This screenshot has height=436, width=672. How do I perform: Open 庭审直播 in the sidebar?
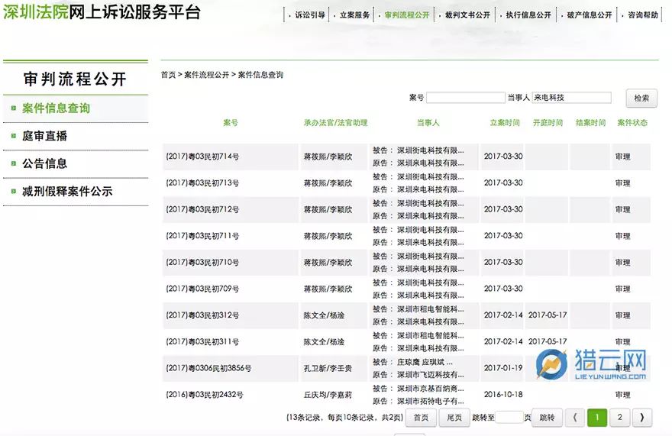pos(44,137)
